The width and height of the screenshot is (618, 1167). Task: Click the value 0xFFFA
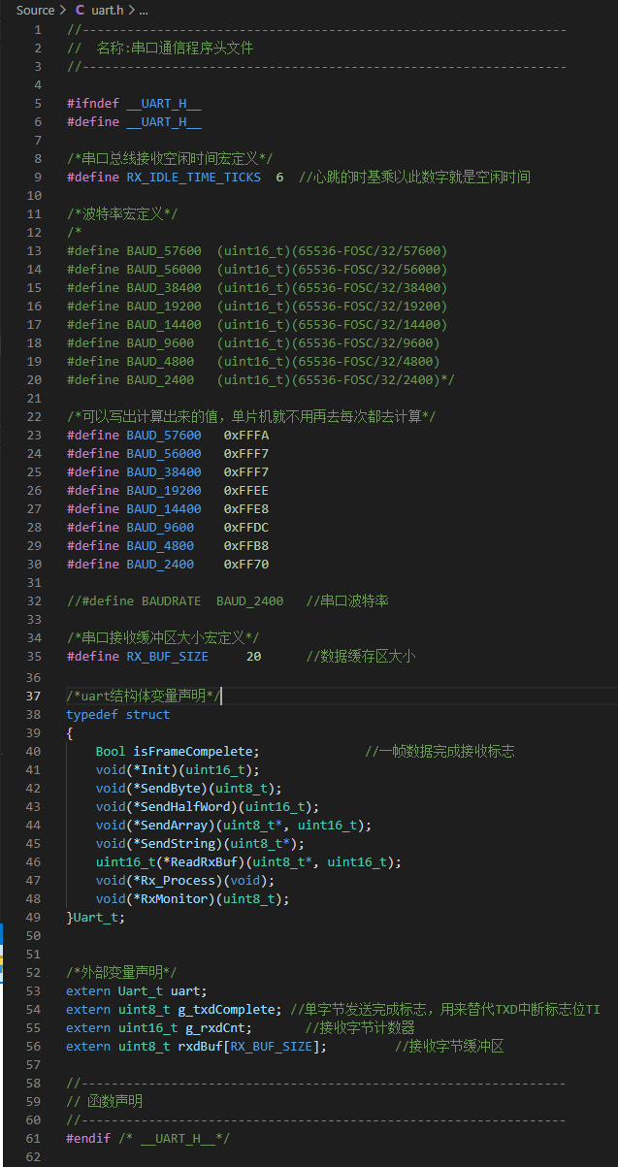tap(246, 435)
